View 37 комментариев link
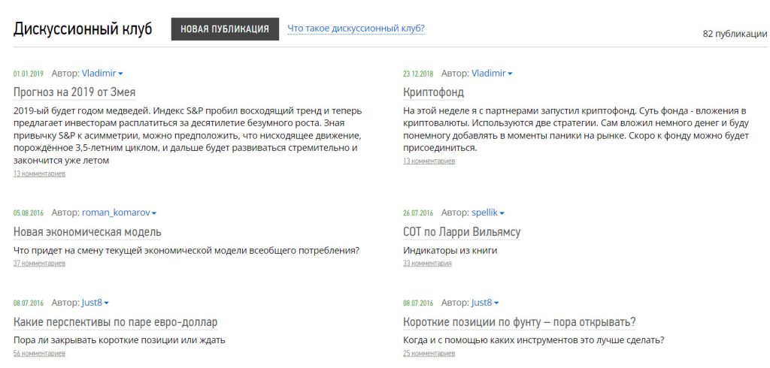 pyautogui.click(x=39, y=264)
